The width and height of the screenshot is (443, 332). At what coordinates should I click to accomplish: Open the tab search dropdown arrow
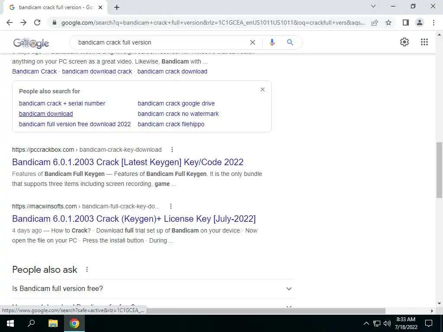coord(373,6)
